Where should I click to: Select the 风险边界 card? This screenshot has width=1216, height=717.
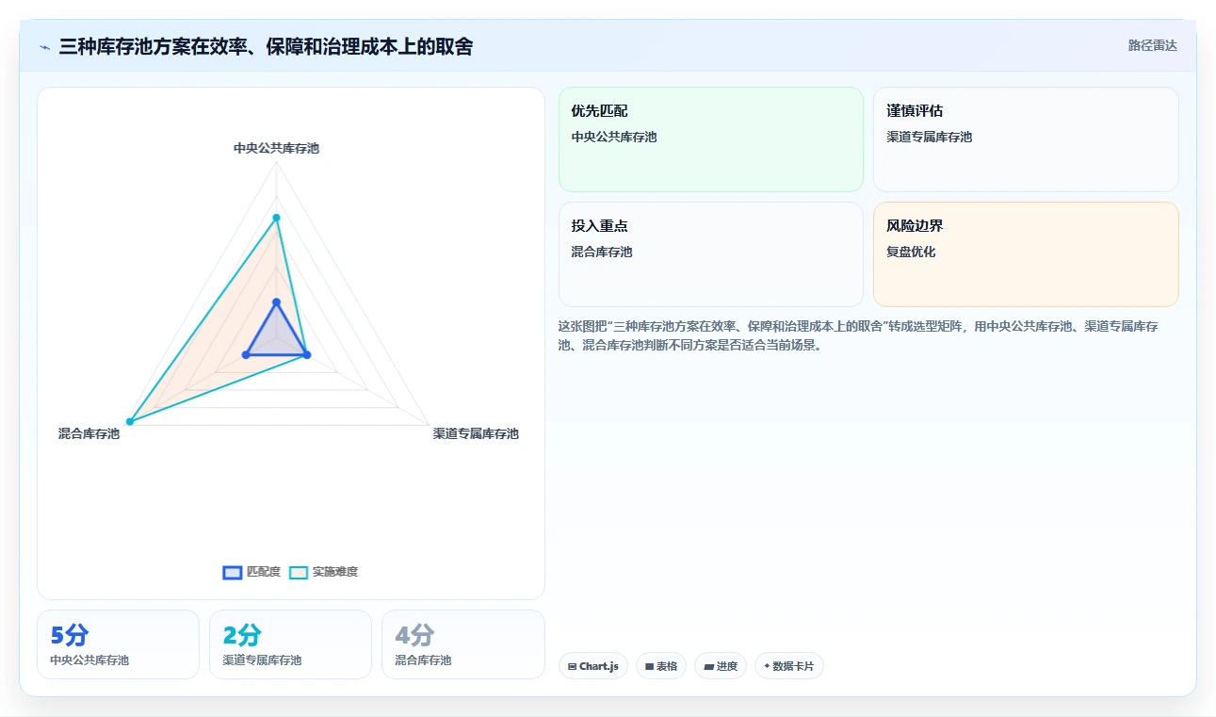point(1026,254)
